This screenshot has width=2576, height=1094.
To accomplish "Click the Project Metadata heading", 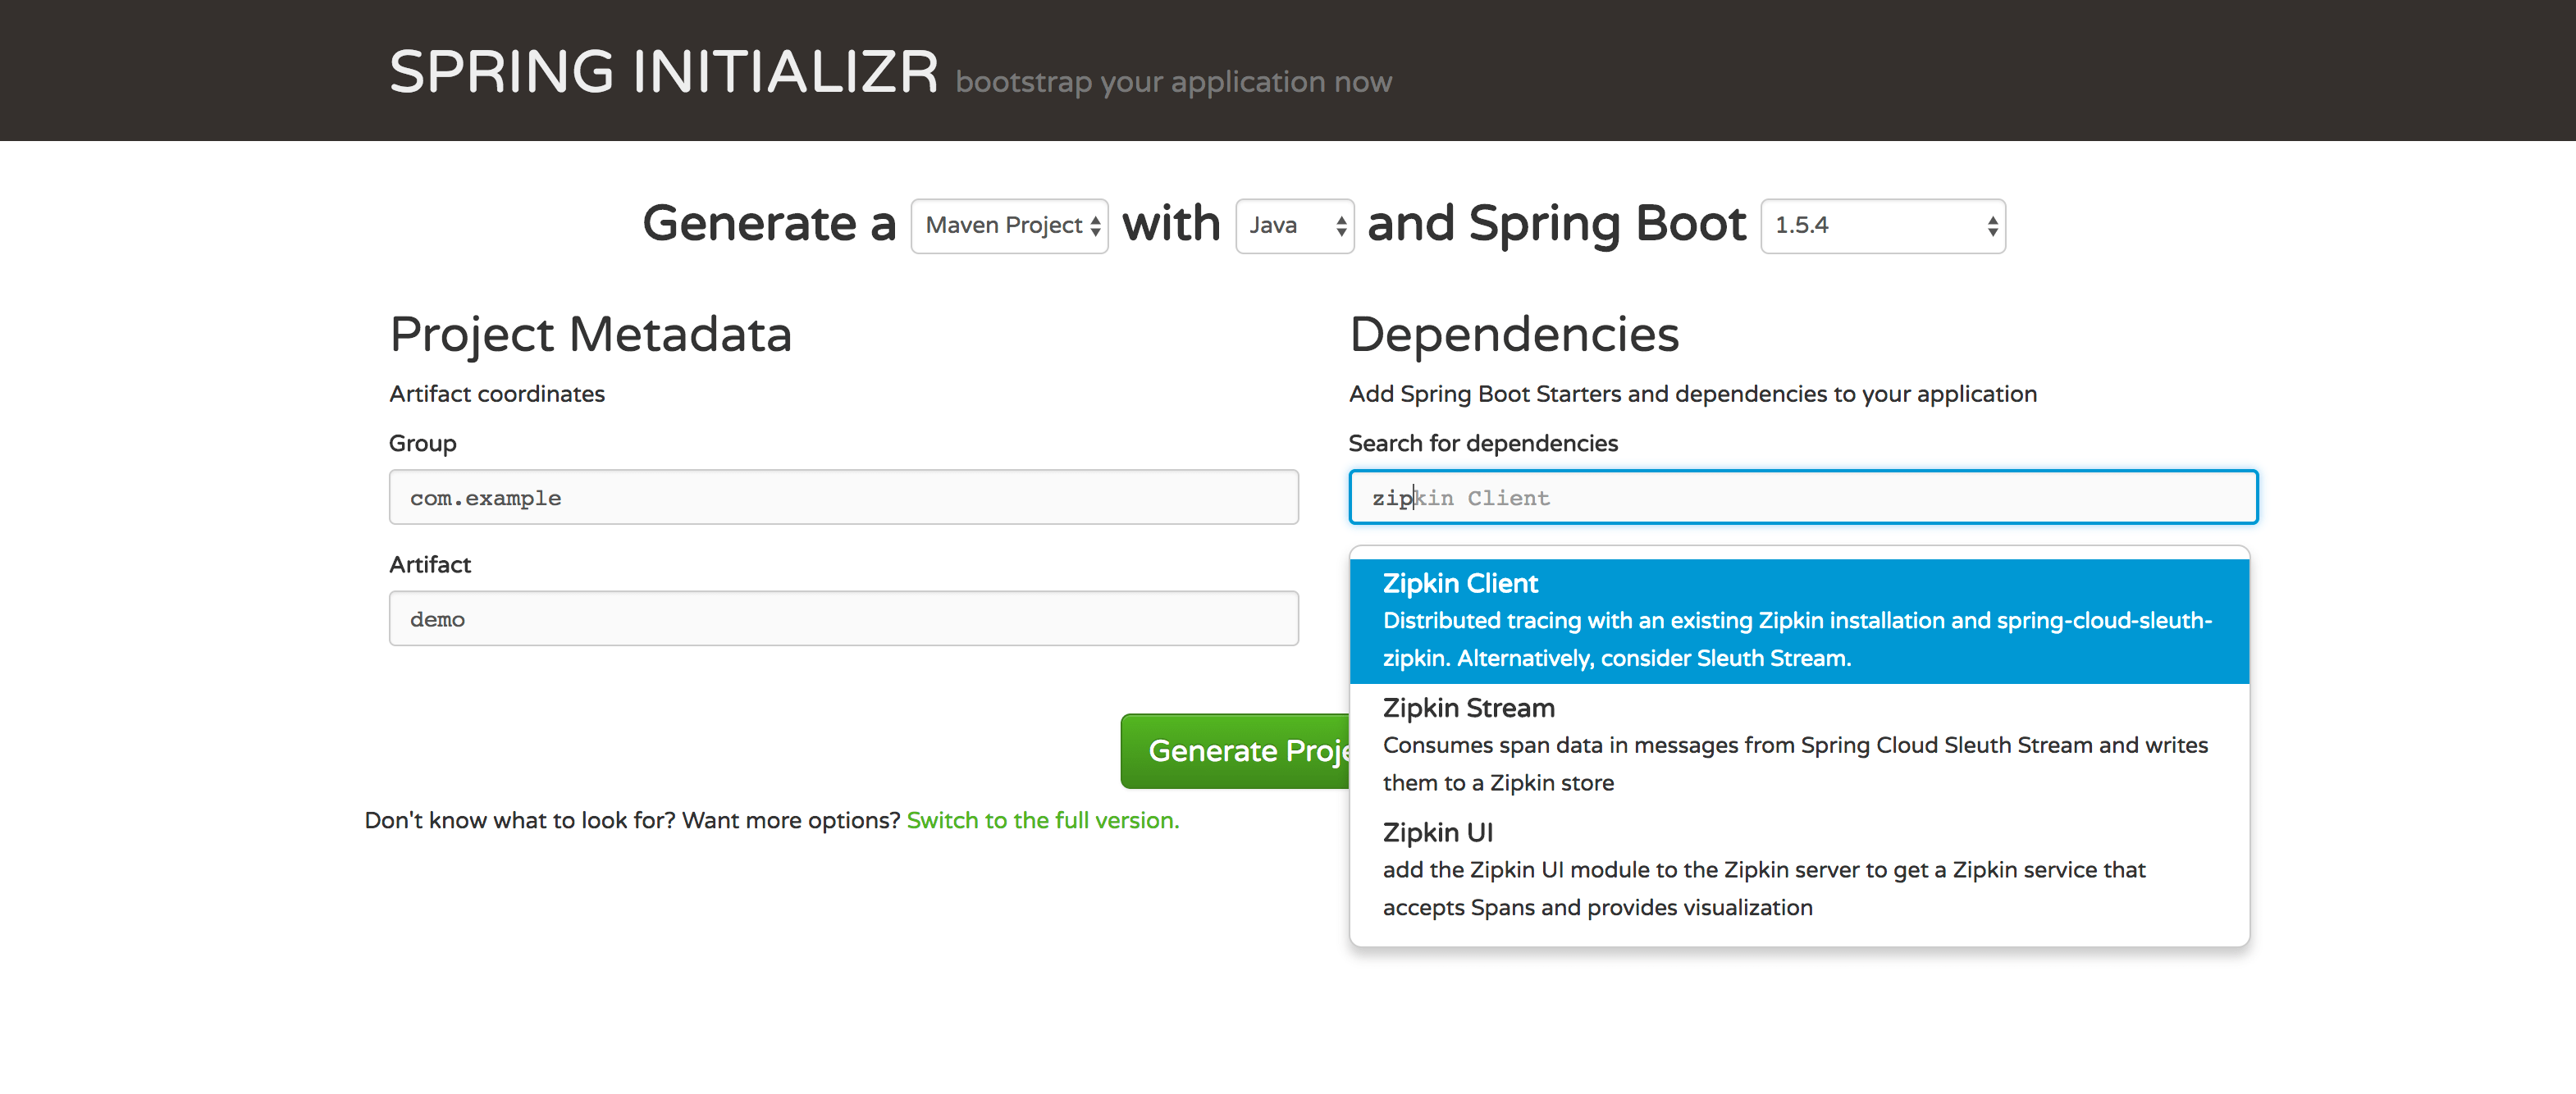I will 590,334.
